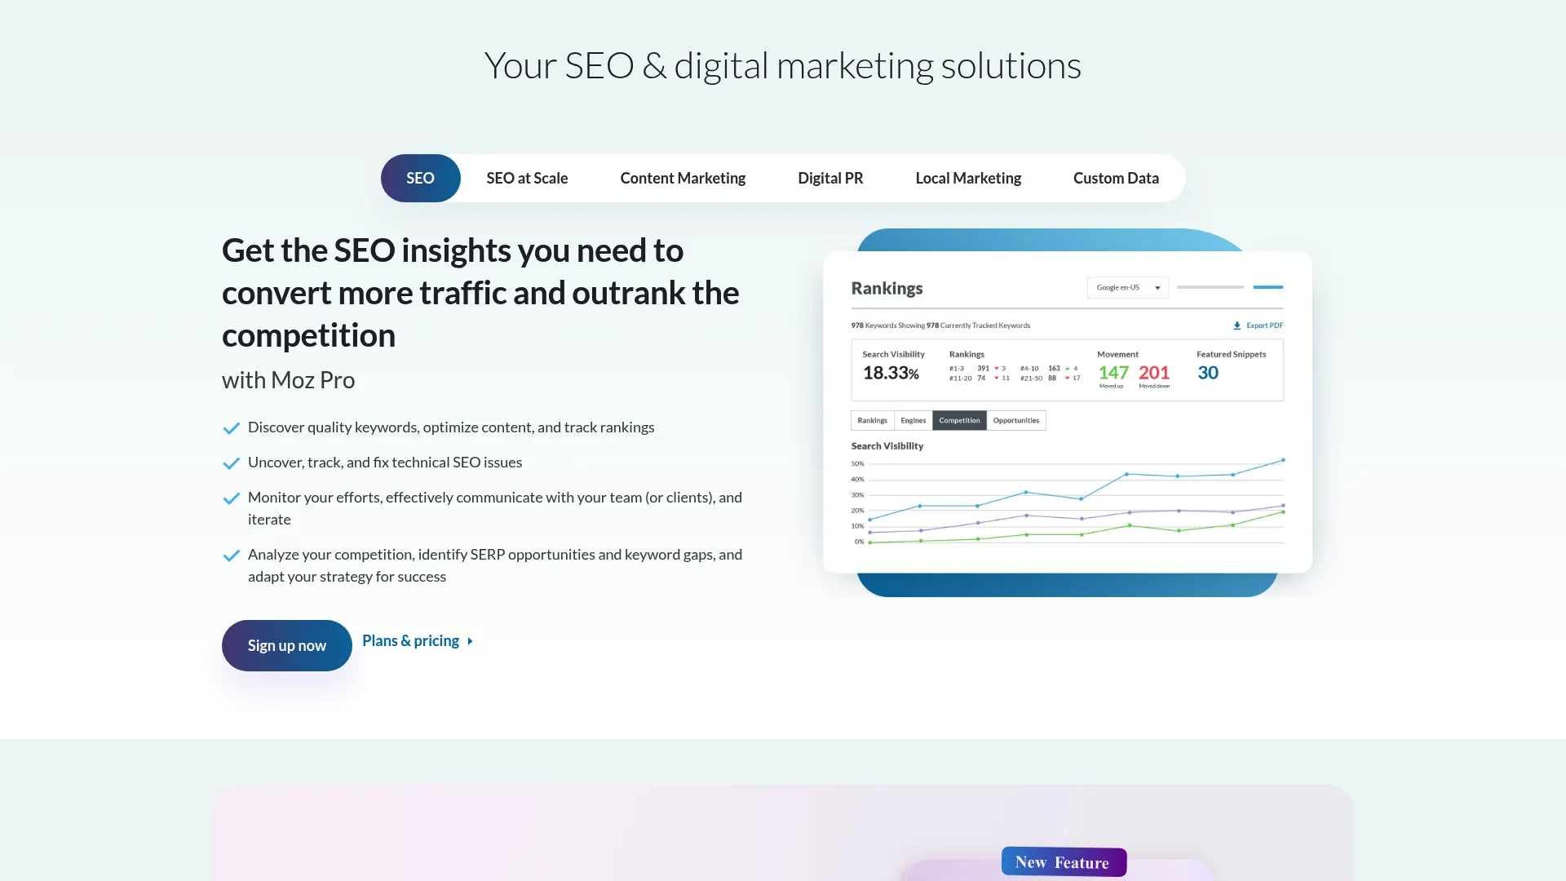Click the red down arrow next to #1-3 rankings
This screenshot has width=1566, height=881.
997,368
